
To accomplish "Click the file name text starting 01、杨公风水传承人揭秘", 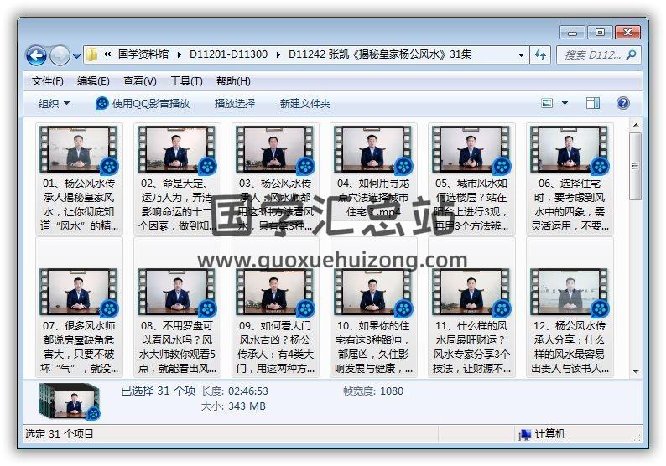I will tap(79, 205).
